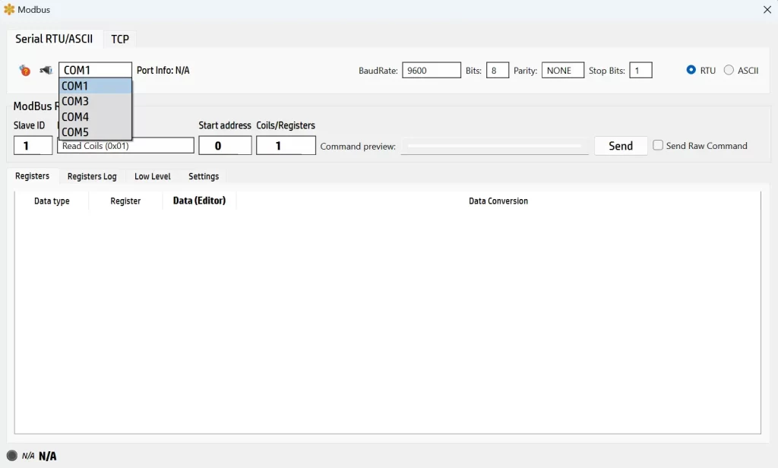778x468 pixels.
Task: Click the Register column header
Action: [125, 201]
